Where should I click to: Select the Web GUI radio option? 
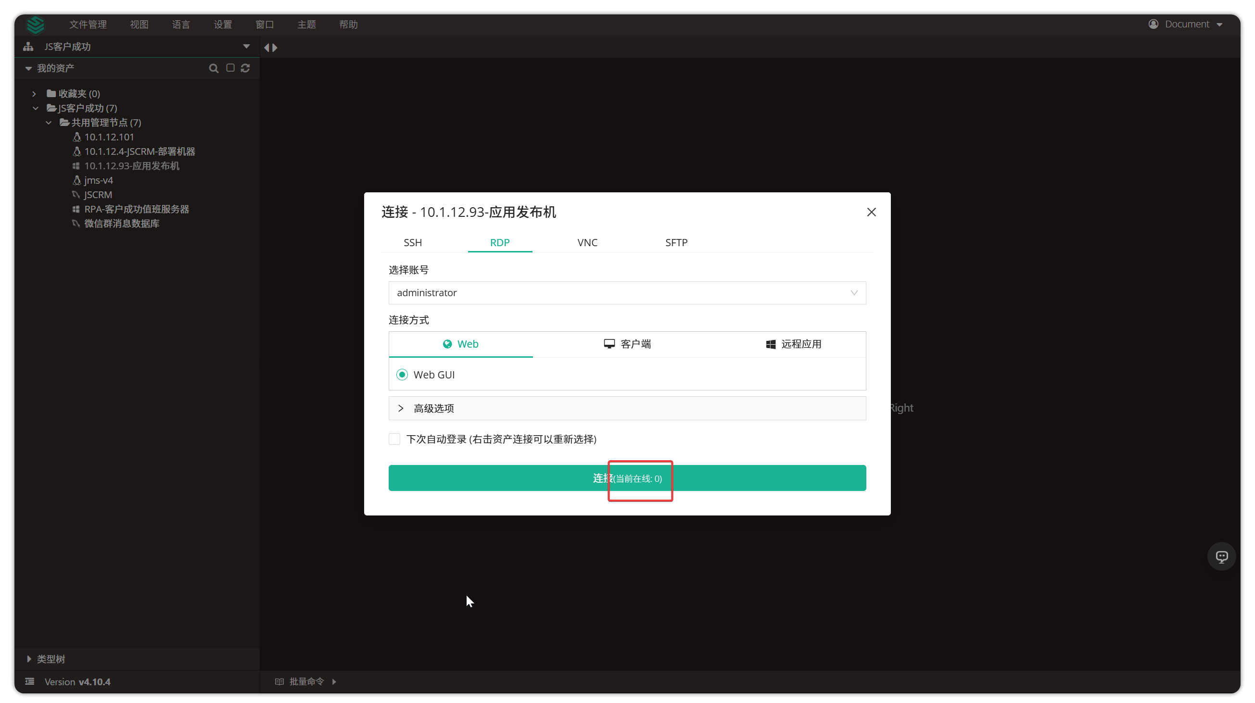tap(402, 375)
